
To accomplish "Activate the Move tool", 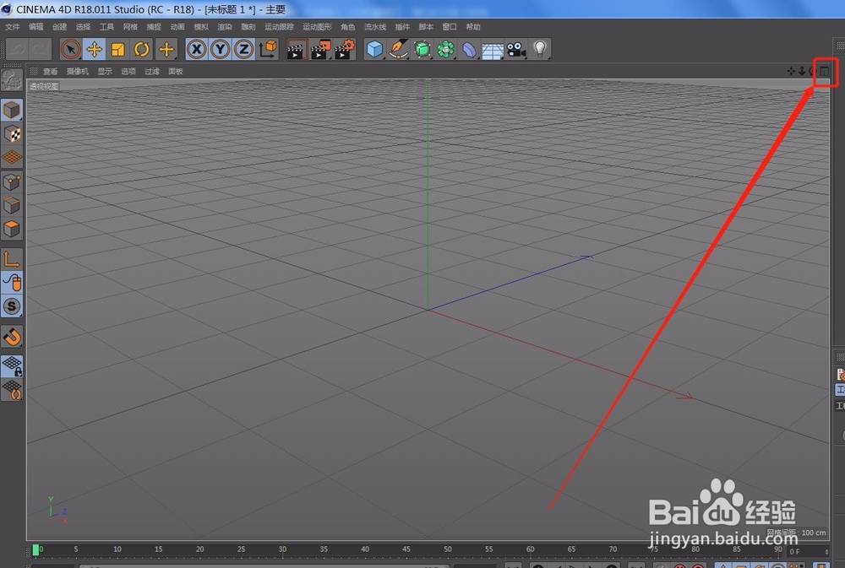I will (x=95, y=50).
